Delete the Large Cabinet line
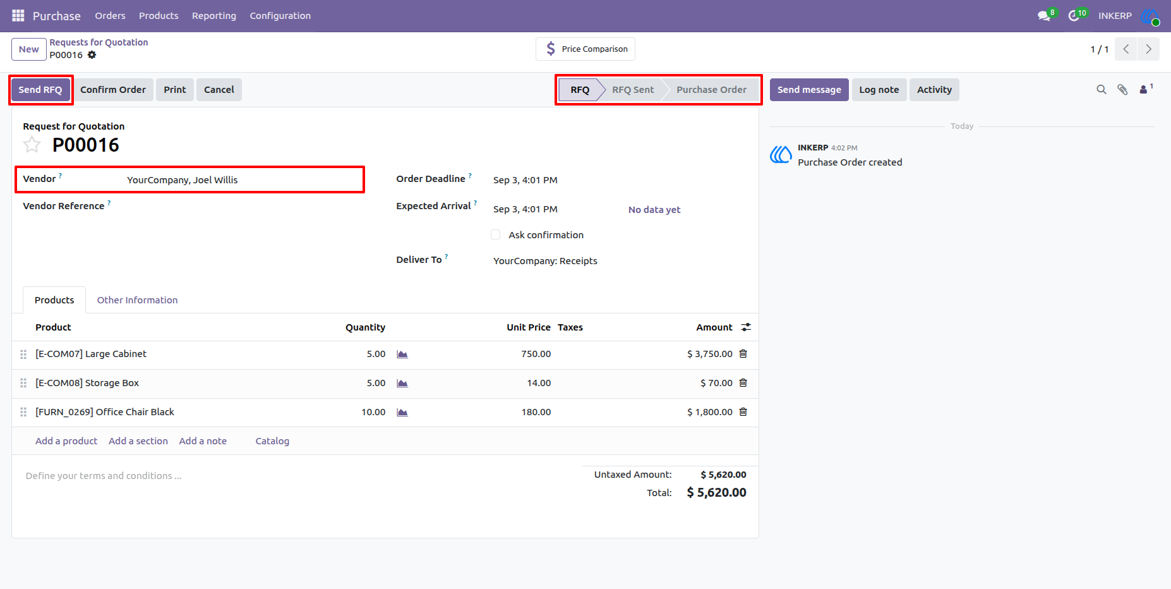 [x=743, y=354]
